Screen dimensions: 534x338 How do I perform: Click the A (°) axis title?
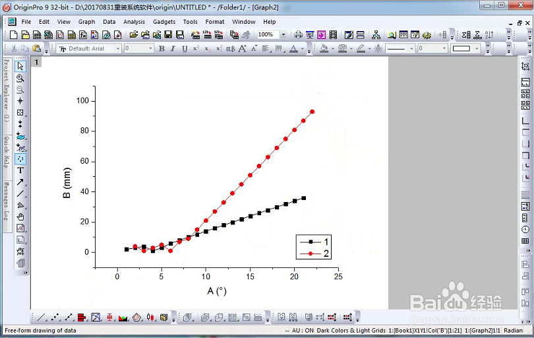click(x=217, y=291)
